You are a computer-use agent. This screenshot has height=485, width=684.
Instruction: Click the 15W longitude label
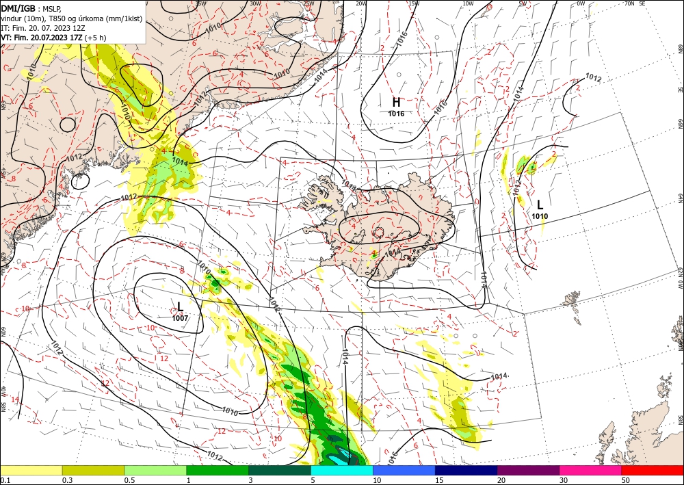pos(414,3)
